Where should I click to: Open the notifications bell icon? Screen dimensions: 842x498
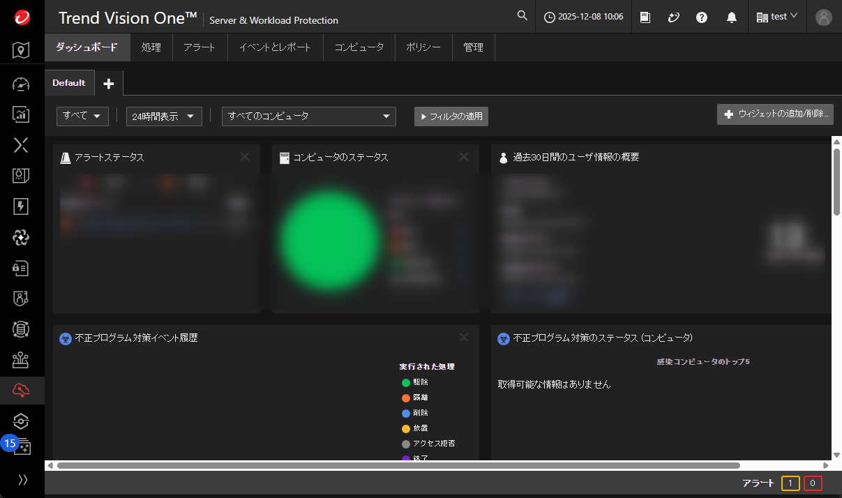coord(731,17)
